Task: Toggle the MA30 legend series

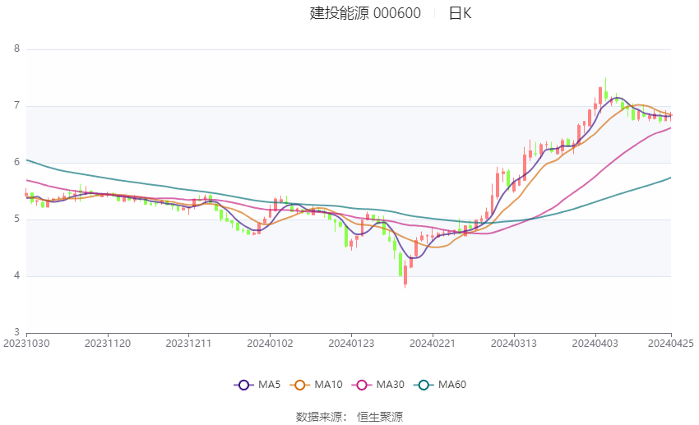Action: (x=378, y=385)
